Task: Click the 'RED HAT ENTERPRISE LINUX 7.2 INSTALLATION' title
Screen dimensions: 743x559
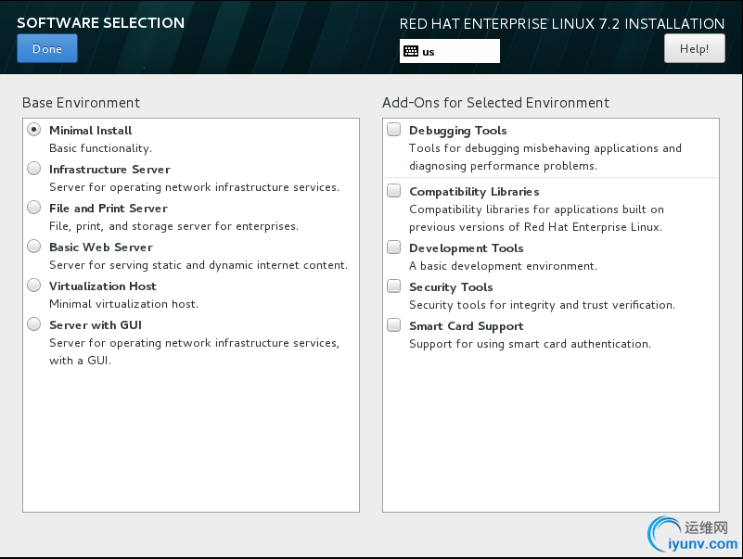Action: pos(562,24)
